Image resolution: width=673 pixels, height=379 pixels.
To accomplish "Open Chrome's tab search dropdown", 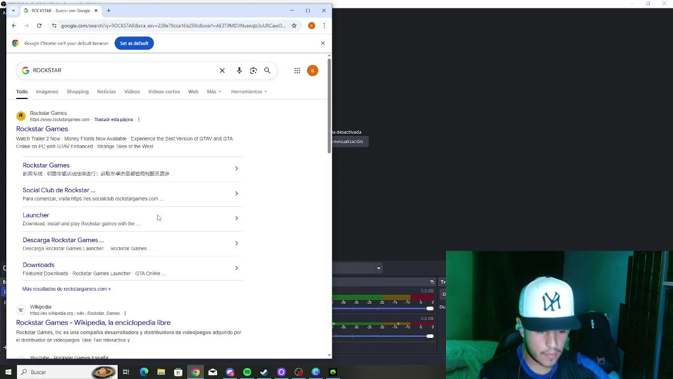I will point(13,11).
